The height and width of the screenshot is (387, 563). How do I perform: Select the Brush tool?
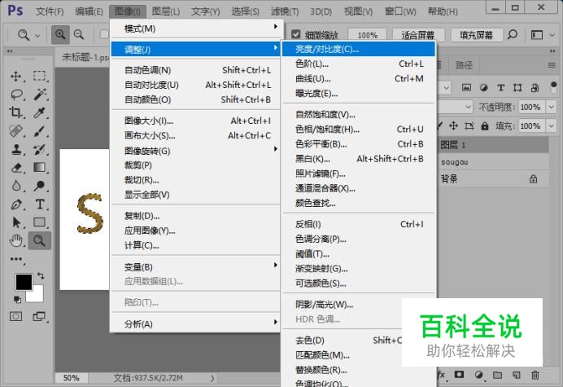(x=40, y=131)
